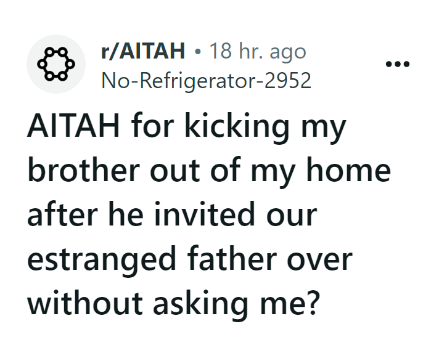Click the username No-Refrigerator-2952

[206, 80]
